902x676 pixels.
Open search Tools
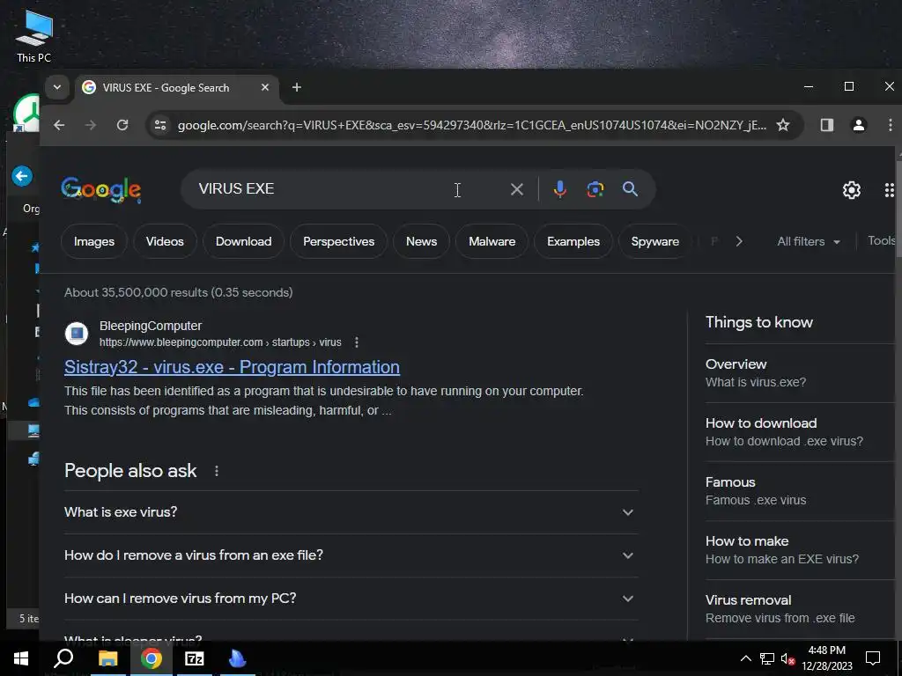(x=882, y=241)
